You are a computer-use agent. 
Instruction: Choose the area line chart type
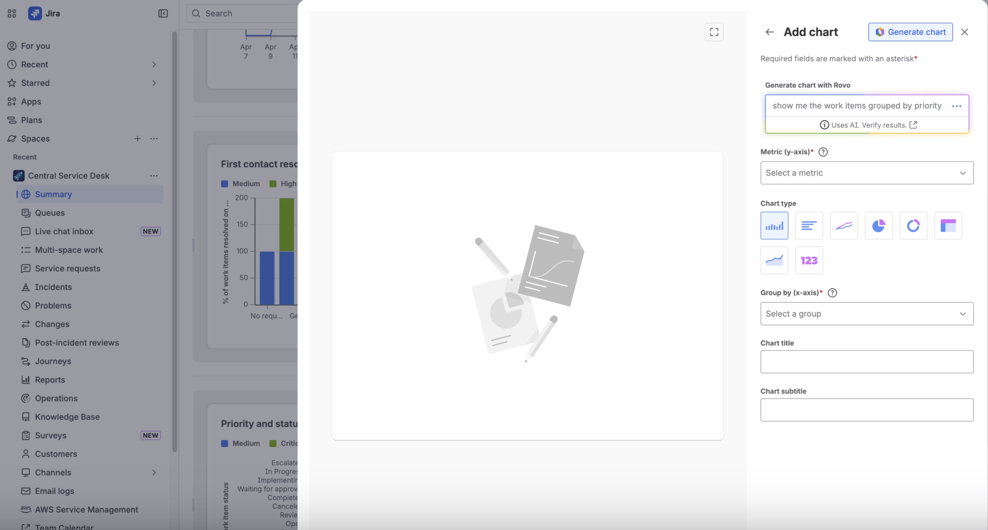pos(774,260)
